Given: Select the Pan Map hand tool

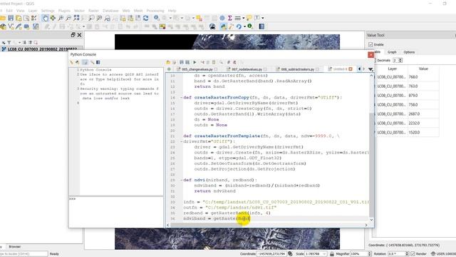Looking at the screenshot, I should [x=46, y=18].
